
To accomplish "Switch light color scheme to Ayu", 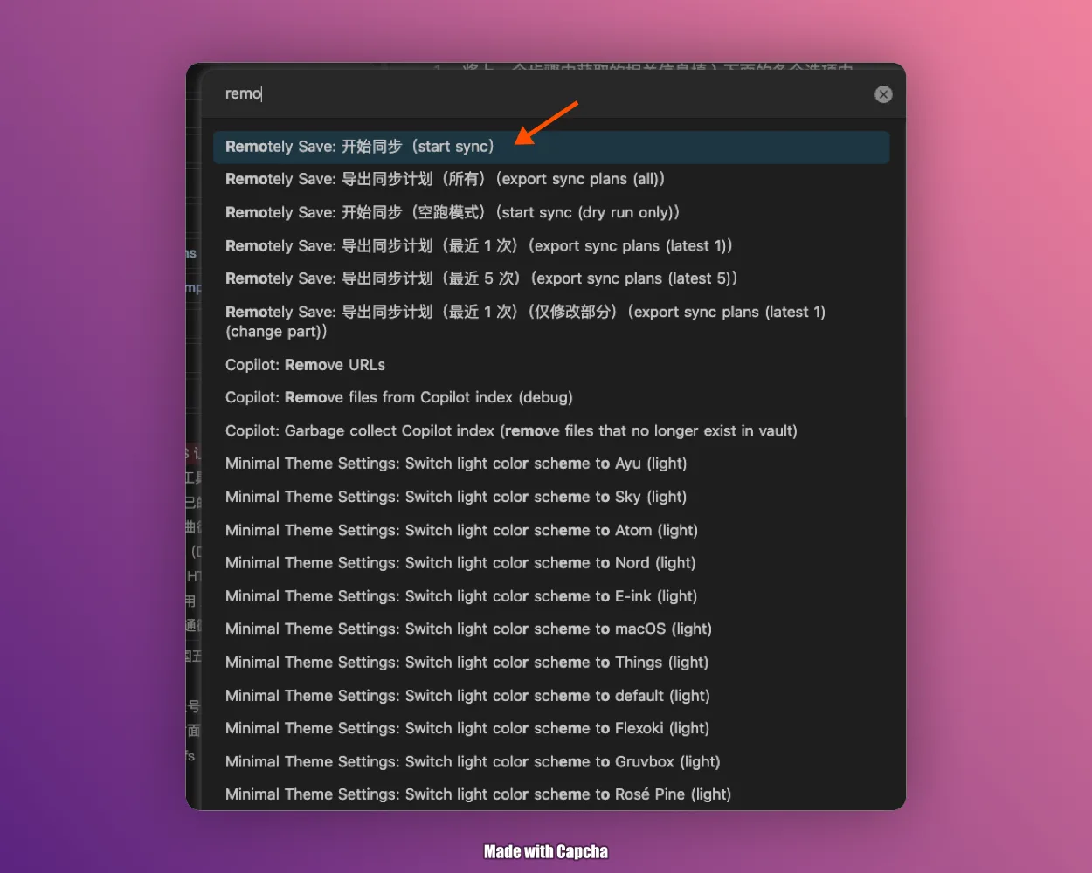I will click(x=551, y=464).
